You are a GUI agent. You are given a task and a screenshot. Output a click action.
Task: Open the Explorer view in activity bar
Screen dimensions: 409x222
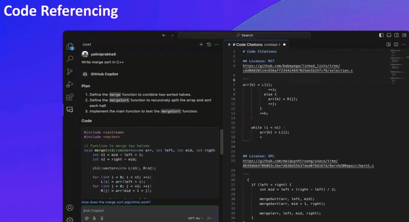click(70, 46)
